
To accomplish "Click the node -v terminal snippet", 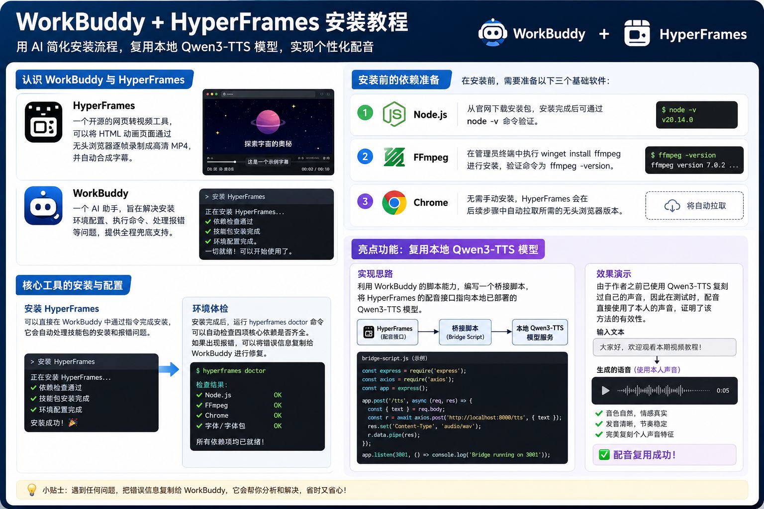I will point(696,115).
